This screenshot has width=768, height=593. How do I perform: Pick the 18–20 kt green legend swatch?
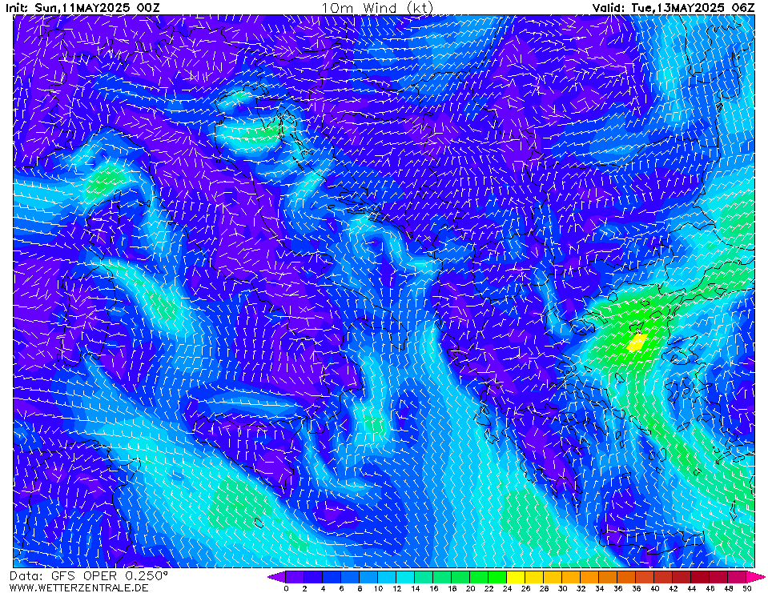[x=461, y=577]
